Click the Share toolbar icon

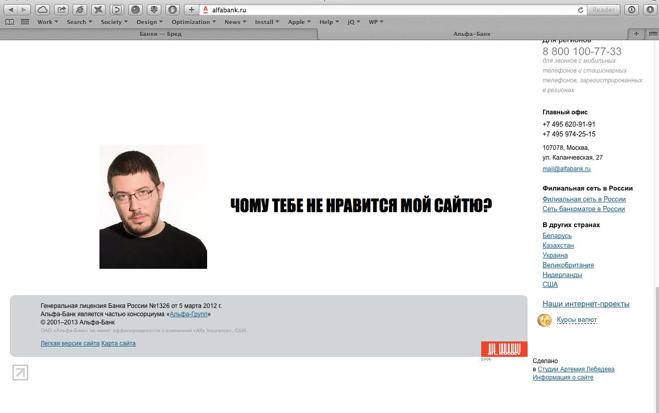[x=61, y=10]
